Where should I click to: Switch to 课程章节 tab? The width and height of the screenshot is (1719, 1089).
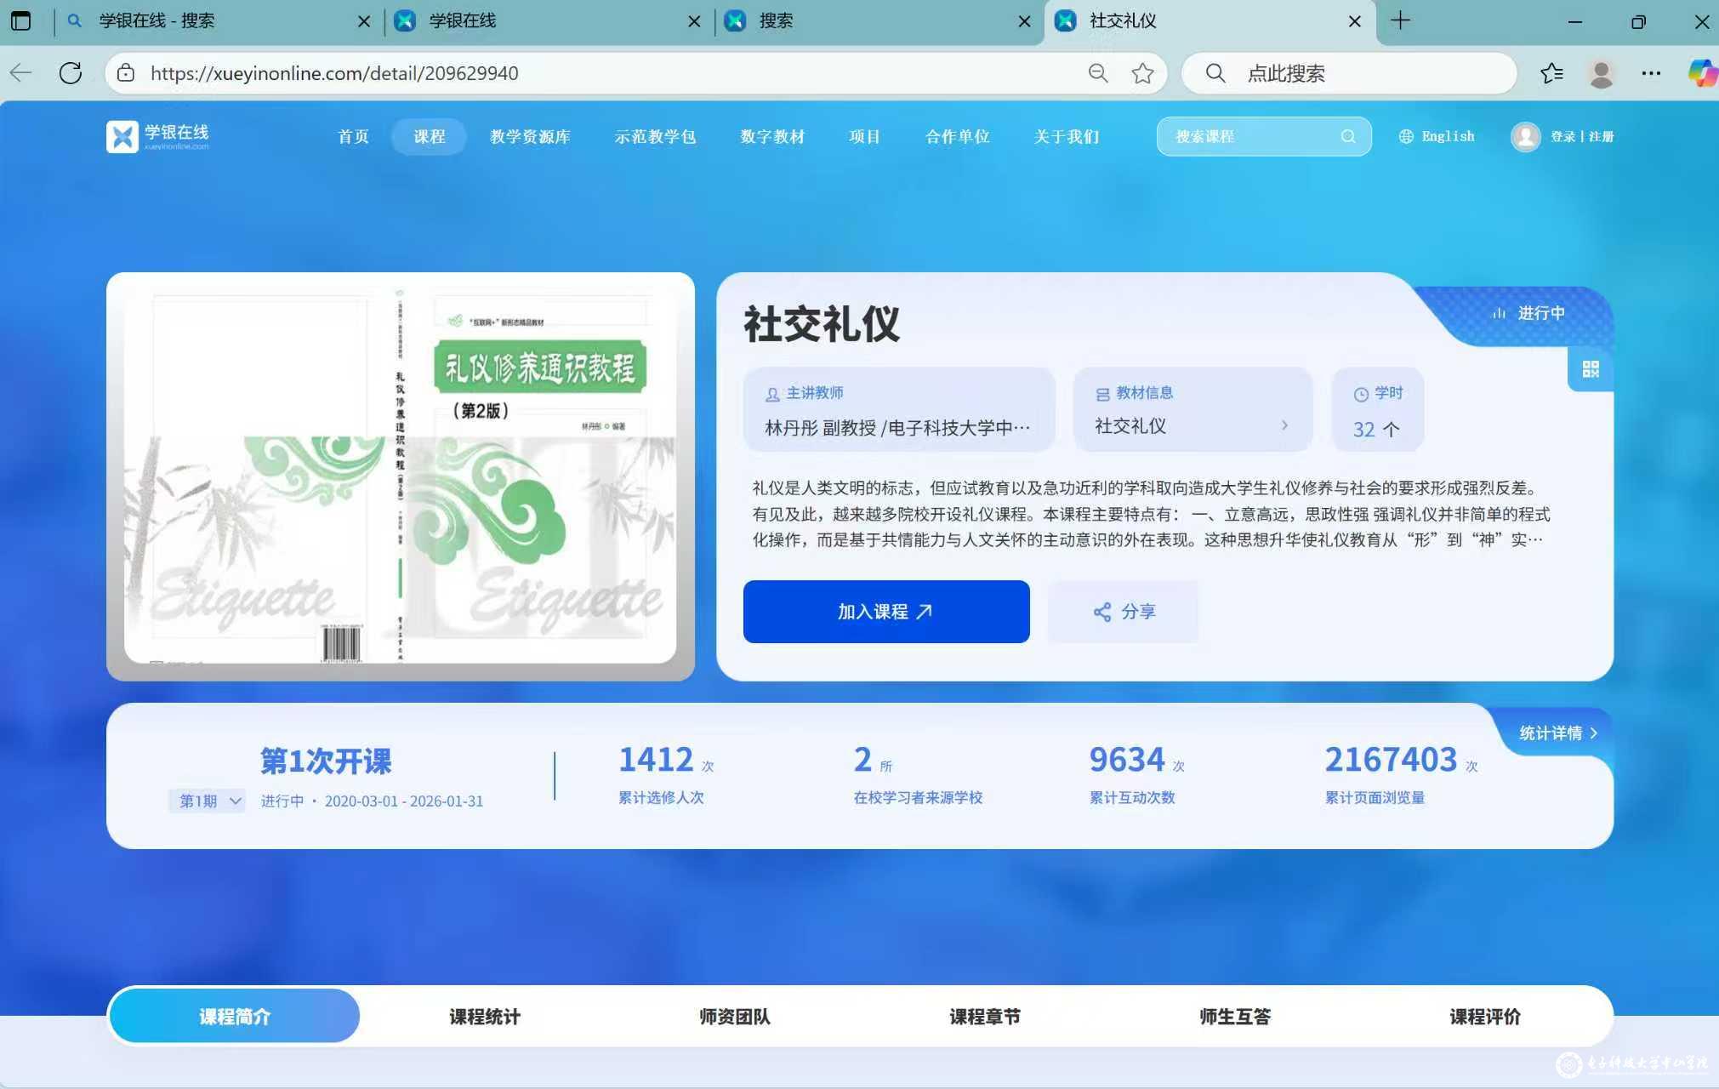click(x=984, y=1016)
